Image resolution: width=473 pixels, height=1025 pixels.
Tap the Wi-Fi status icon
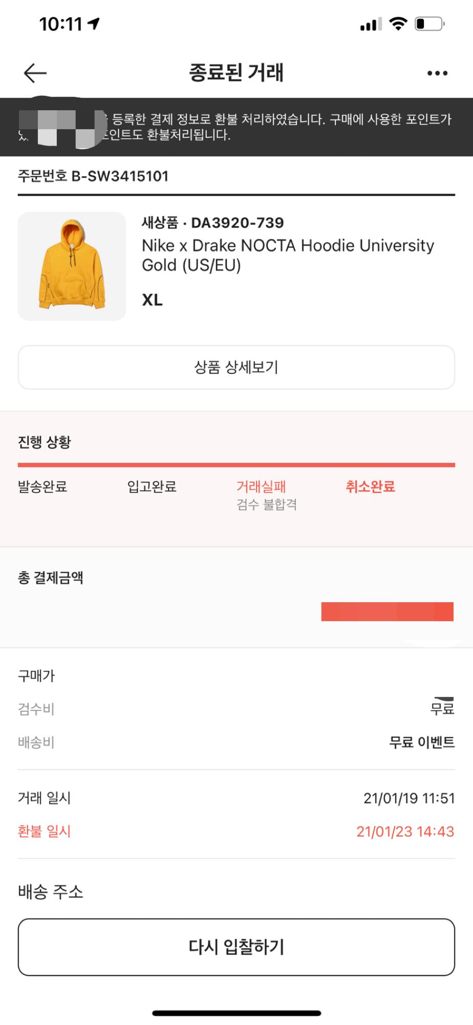tap(398, 24)
